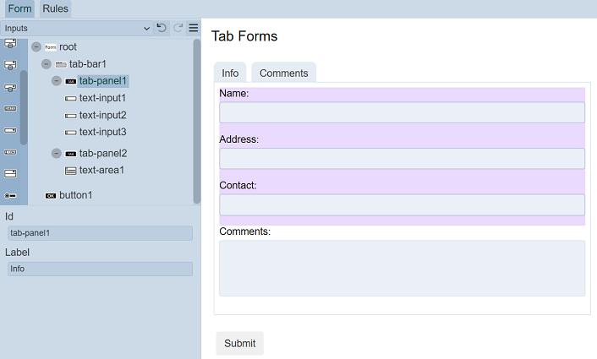The width and height of the screenshot is (597, 359).
Task: Click the Label property field
Action: (101, 269)
